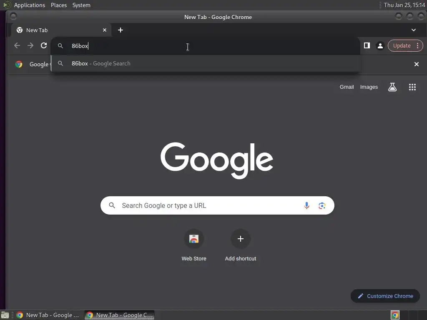The width and height of the screenshot is (427, 320).
Task: Click the show desktop icon in the bottom panel
Action: coord(5,315)
